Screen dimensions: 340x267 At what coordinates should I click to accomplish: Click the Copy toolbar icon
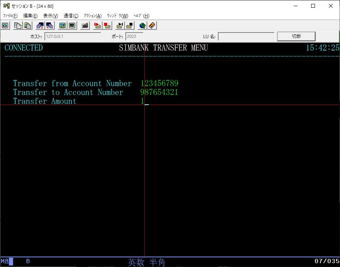(18, 26)
